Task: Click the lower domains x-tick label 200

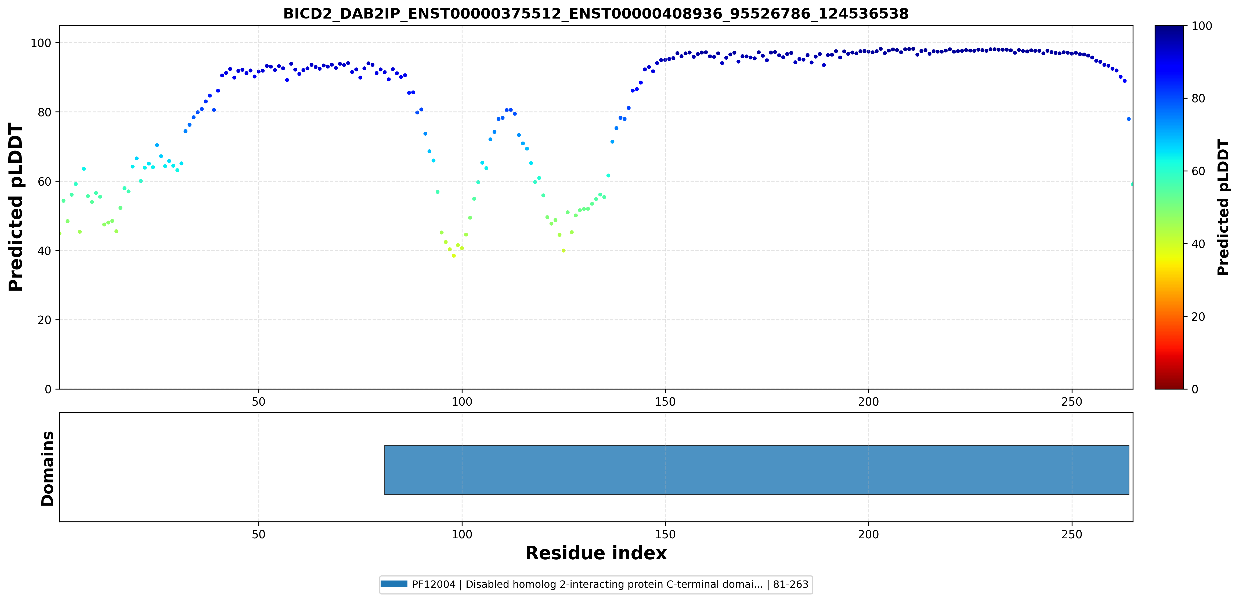Action: tap(868, 534)
